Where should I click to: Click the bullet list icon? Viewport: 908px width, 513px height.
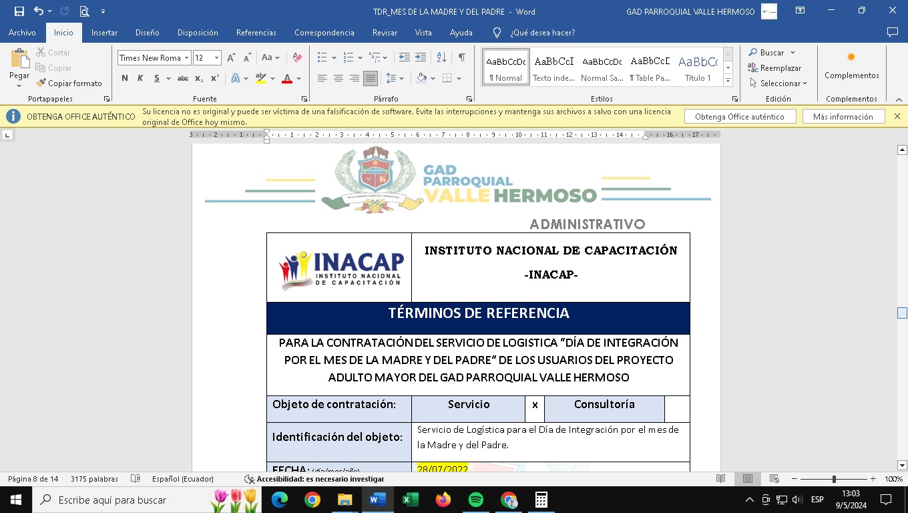(x=322, y=58)
